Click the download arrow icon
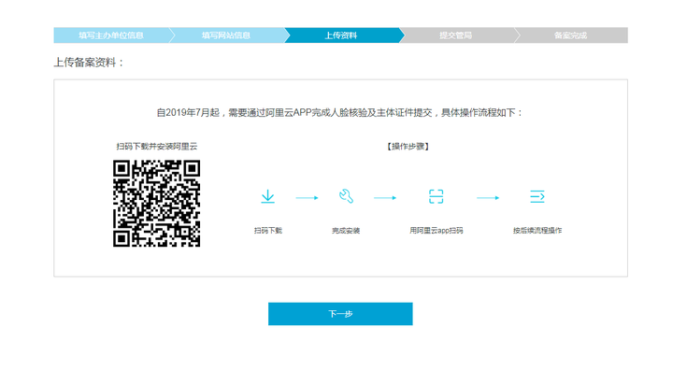Screen dimensions: 673x370 (x=268, y=196)
